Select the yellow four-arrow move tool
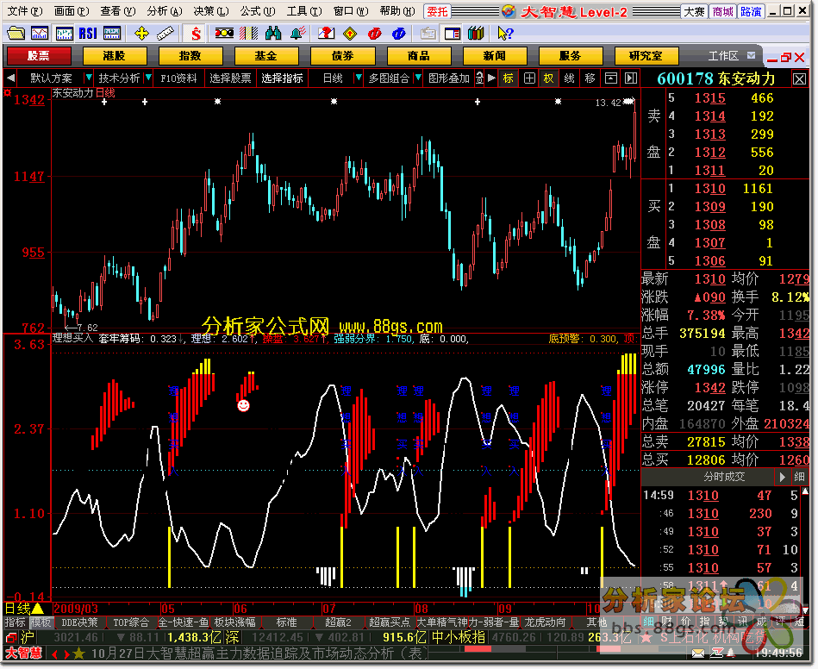Screen dimensions: 818x669 point(141,34)
